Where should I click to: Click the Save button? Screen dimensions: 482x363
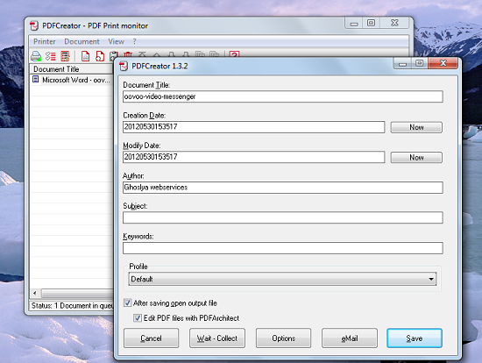click(x=415, y=338)
